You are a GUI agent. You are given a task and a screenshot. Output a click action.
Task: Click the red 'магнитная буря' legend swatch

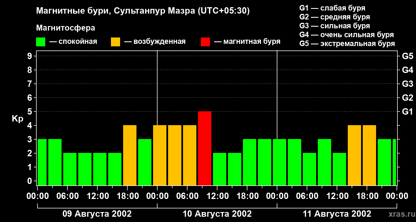click(205, 42)
